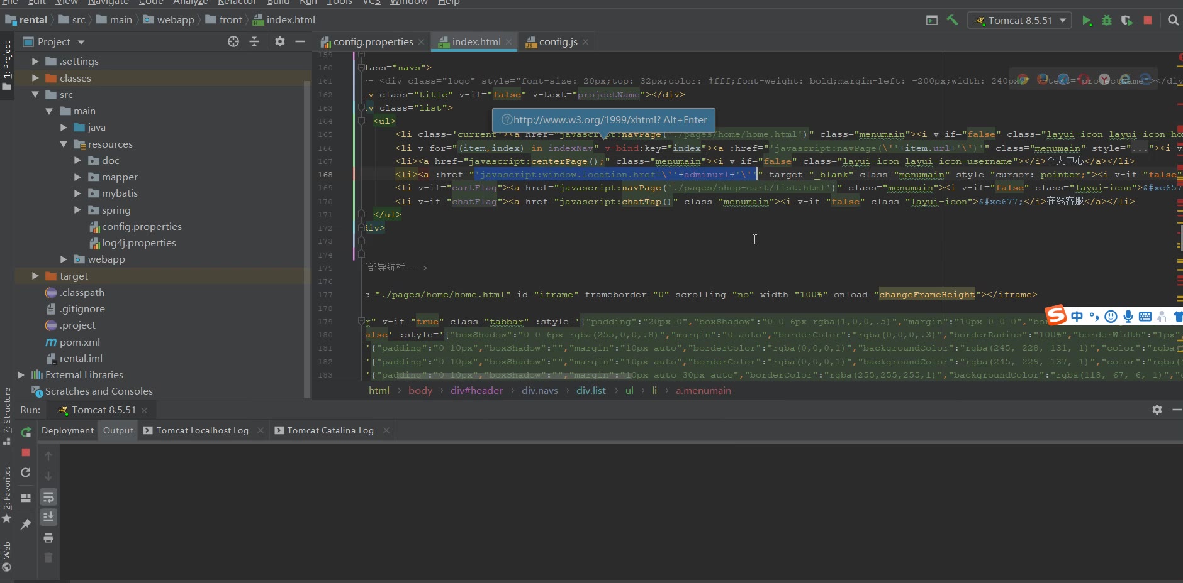Run Tomcat with the green play icon
Viewport: 1183px width, 583px height.
pyautogui.click(x=1087, y=20)
